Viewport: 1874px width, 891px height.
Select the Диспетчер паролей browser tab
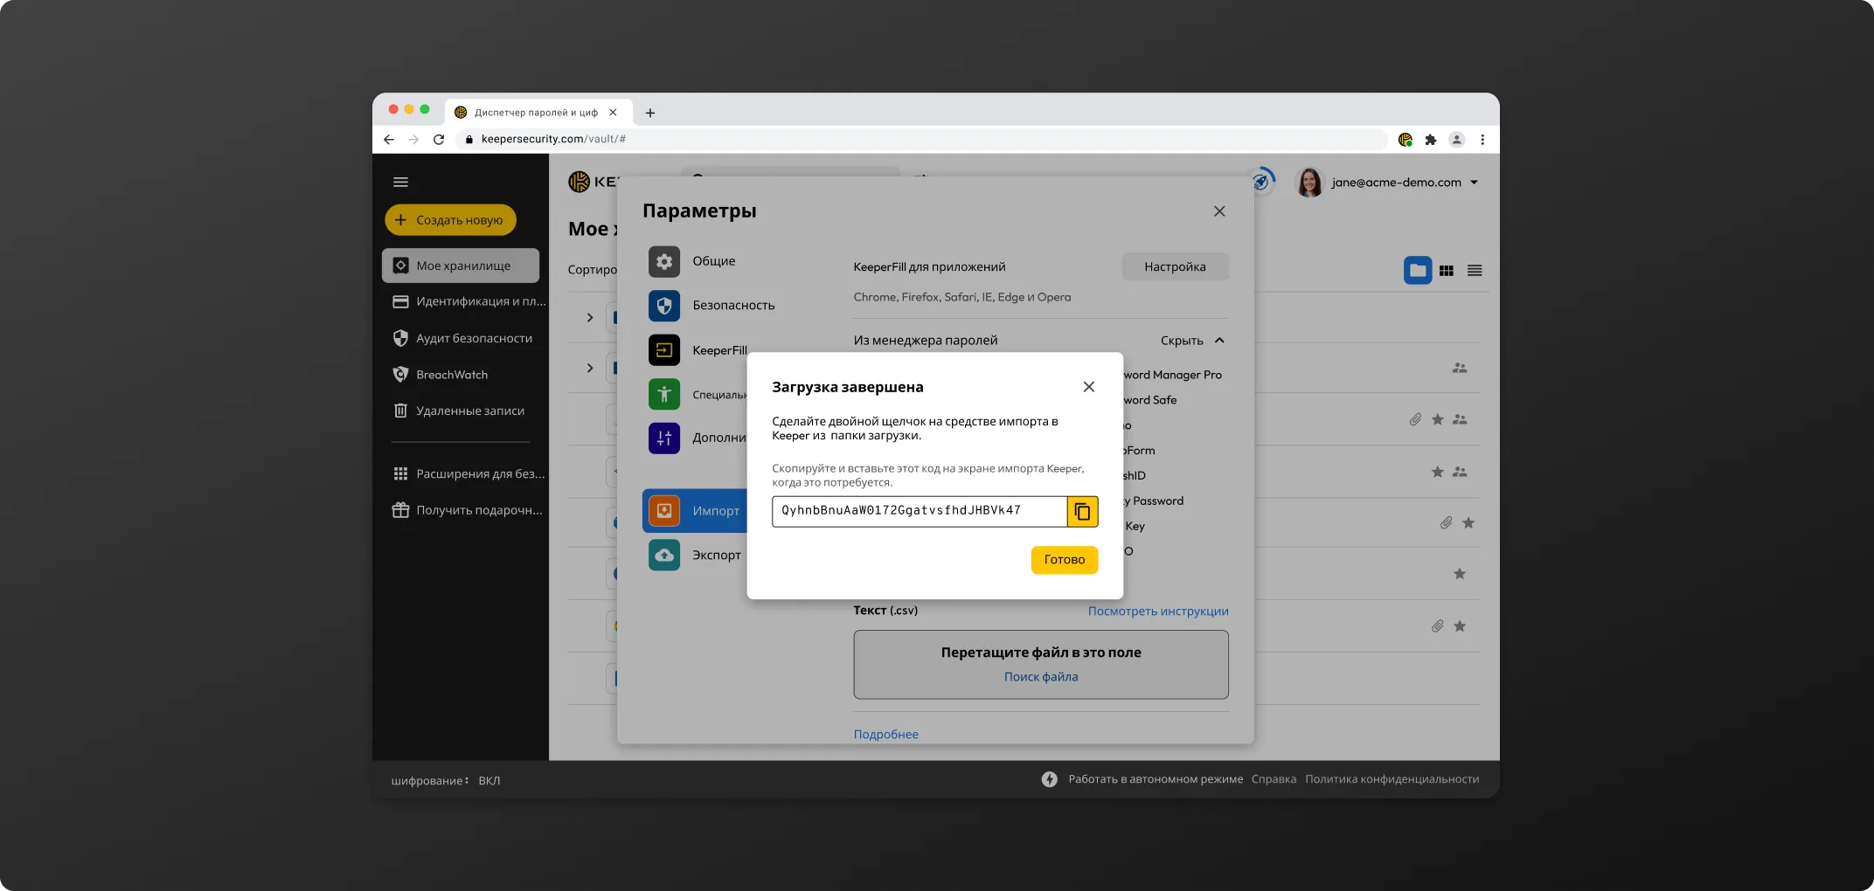538,113
